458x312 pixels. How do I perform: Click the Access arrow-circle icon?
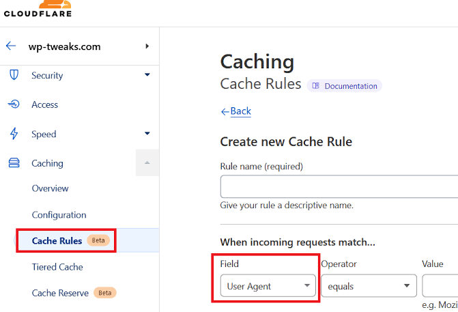pyautogui.click(x=14, y=104)
